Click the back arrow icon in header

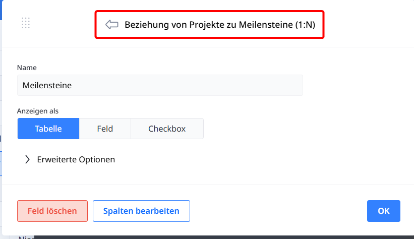tap(111, 25)
